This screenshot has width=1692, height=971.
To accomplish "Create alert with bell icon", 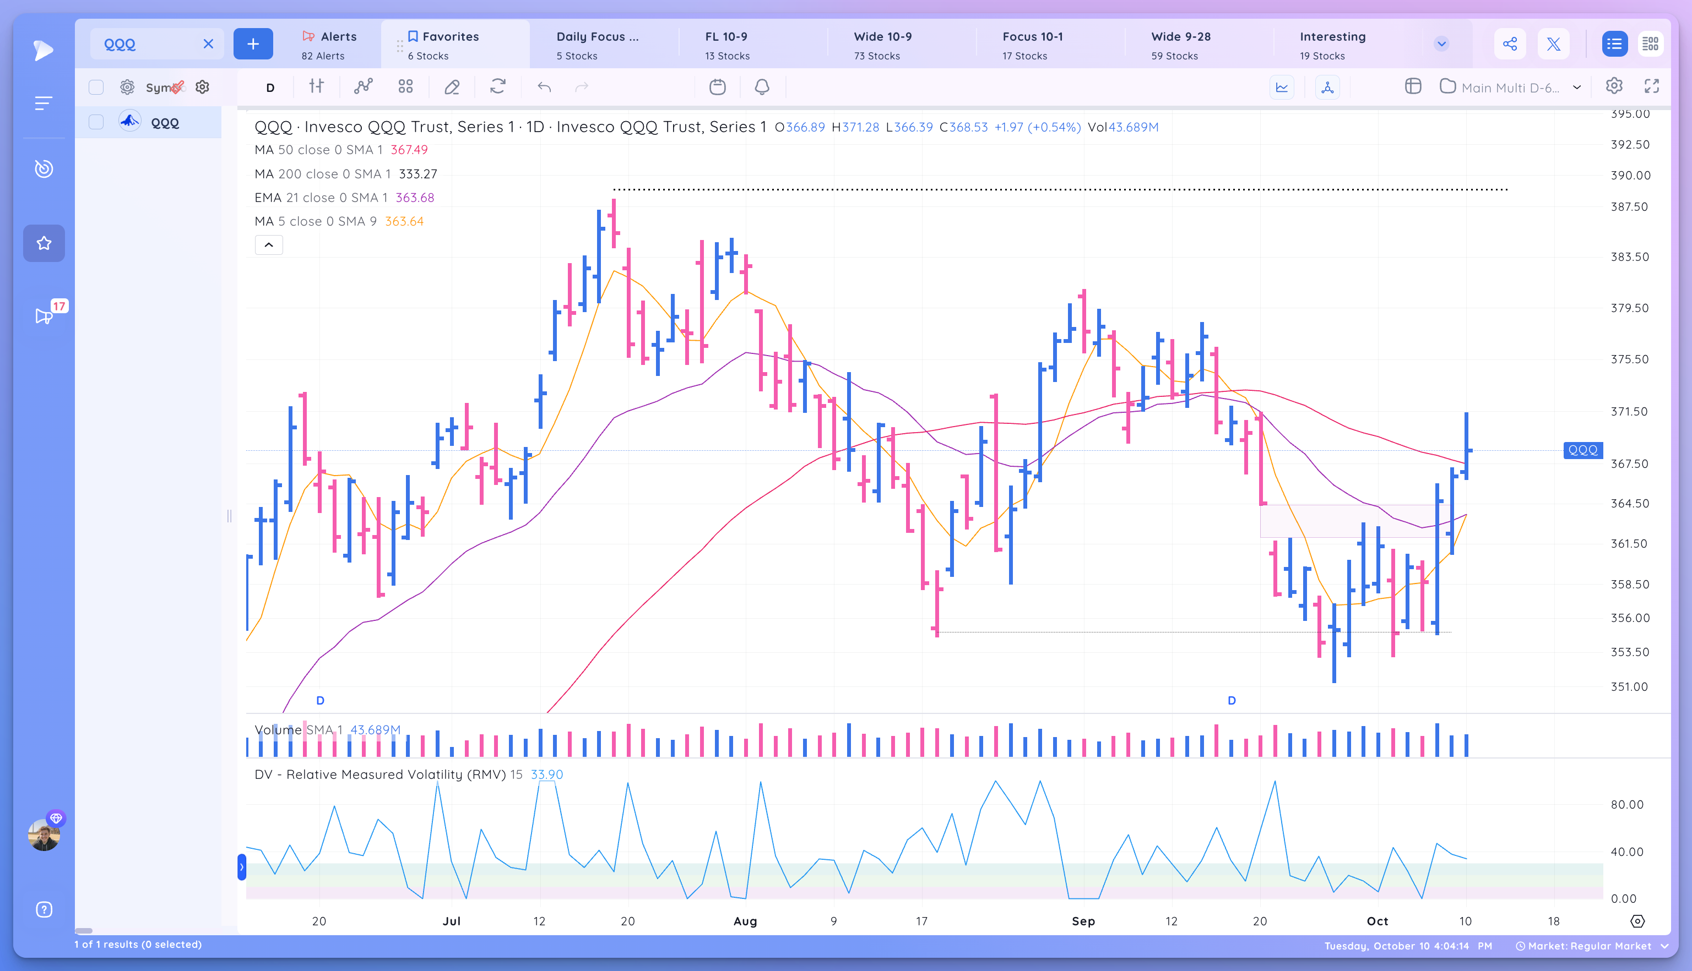I will (762, 87).
